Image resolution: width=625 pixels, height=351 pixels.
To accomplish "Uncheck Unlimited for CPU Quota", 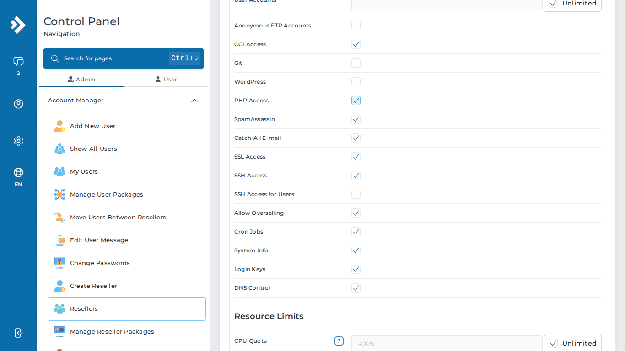I will click(553, 343).
